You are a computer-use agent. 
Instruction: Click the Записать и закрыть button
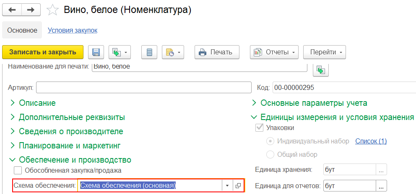(43, 52)
